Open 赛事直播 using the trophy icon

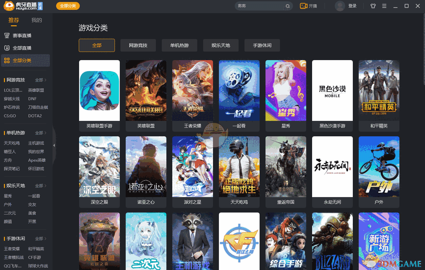7,35
